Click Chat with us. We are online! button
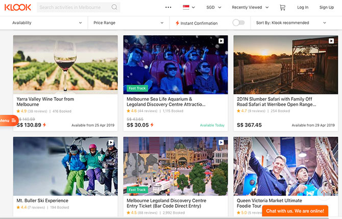This screenshot has width=342, height=219. (x=295, y=211)
